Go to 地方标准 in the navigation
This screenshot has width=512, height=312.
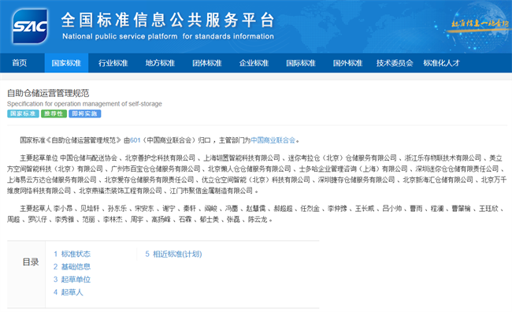pos(160,63)
